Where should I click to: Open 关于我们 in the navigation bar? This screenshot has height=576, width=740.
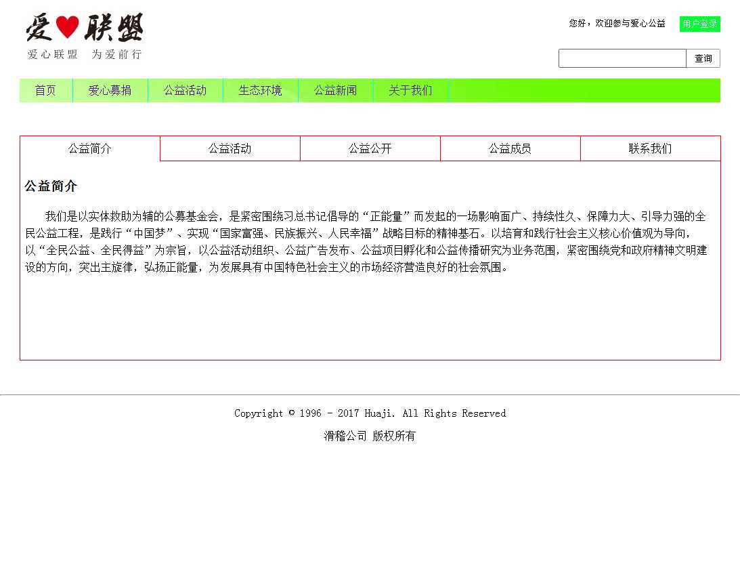(410, 90)
